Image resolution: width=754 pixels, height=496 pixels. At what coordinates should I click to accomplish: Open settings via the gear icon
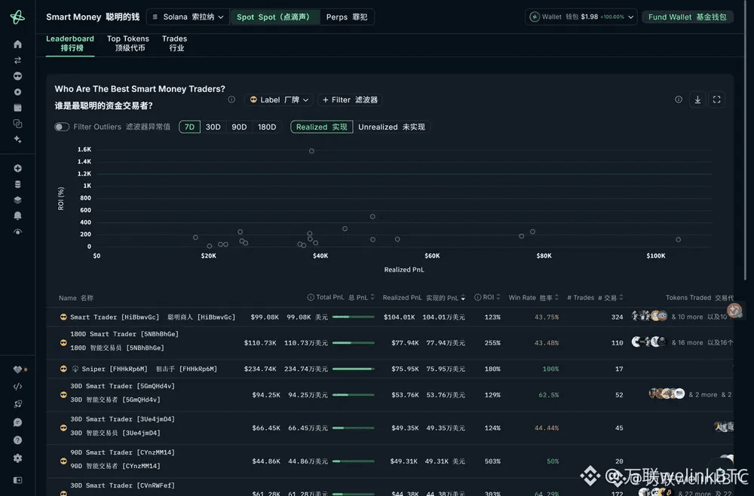[18, 458]
